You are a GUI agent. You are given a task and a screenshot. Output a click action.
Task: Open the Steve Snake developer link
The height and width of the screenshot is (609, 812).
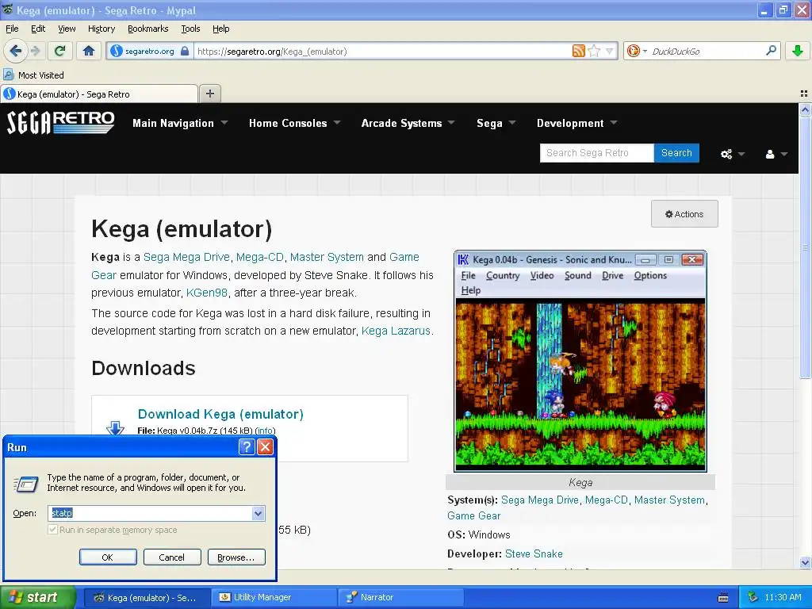point(534,553)
